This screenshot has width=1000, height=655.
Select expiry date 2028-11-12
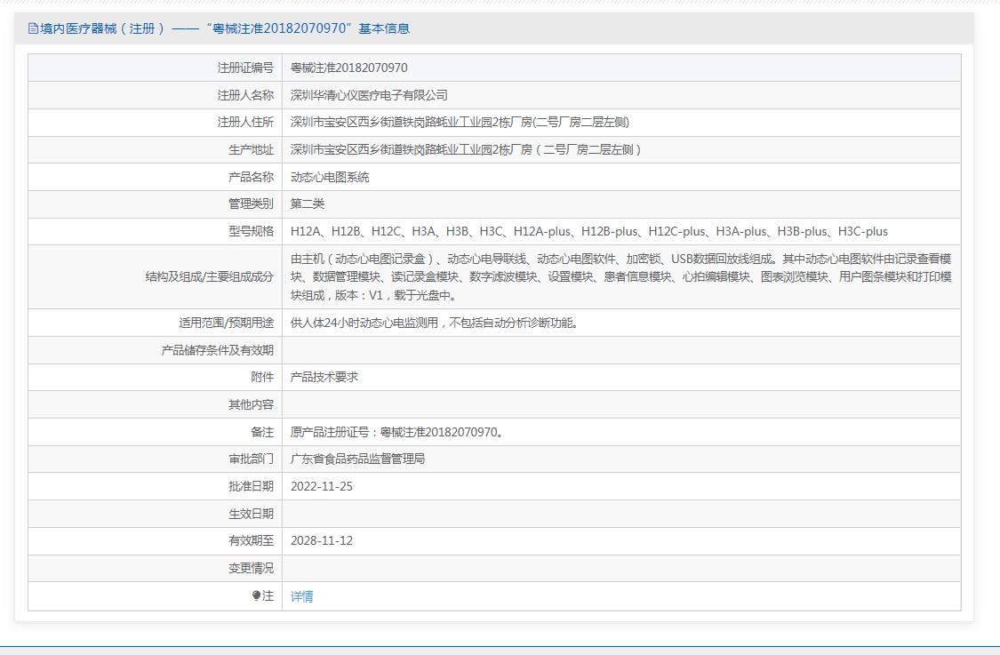pyautogui.click(x=322, y=540)
